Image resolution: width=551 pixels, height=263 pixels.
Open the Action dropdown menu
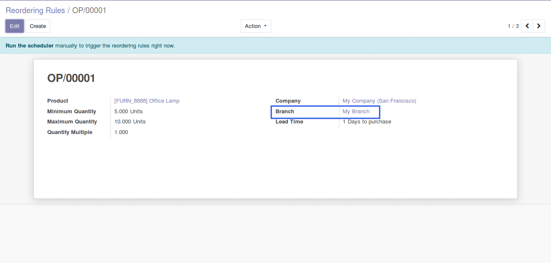tap(256, 26)
